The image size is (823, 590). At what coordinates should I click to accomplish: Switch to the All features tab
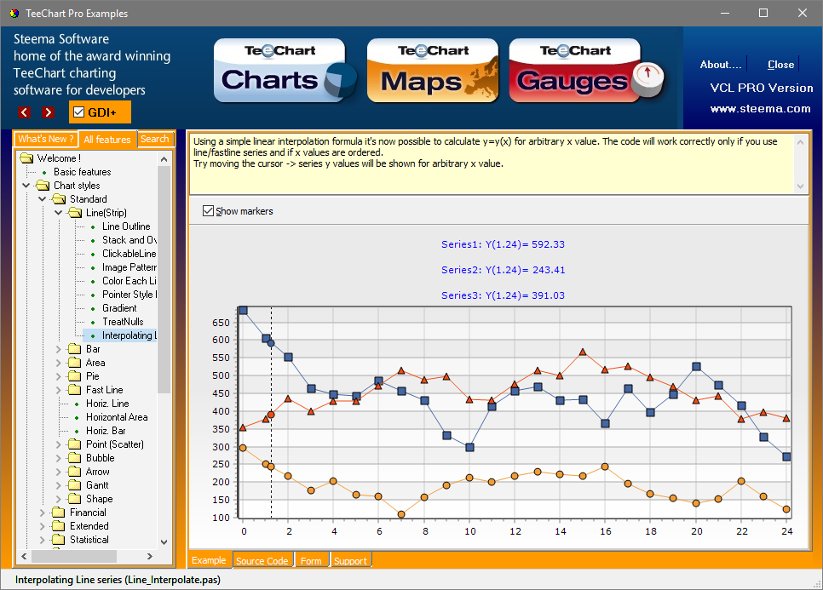click(107, 139)
